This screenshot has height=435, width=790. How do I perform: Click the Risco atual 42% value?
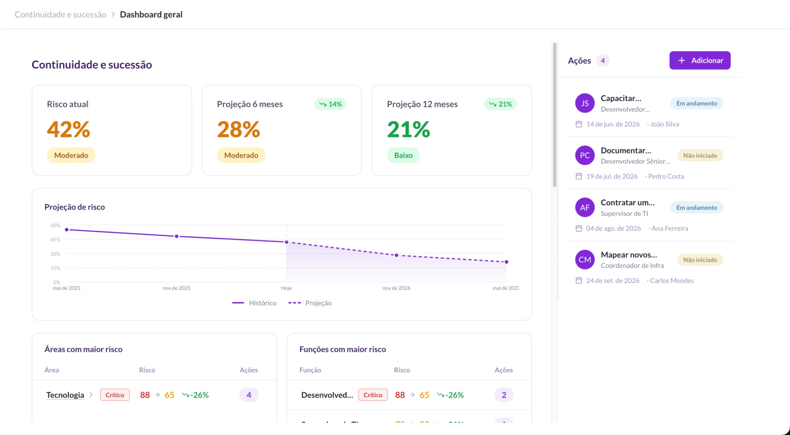(x=68, y=130)
